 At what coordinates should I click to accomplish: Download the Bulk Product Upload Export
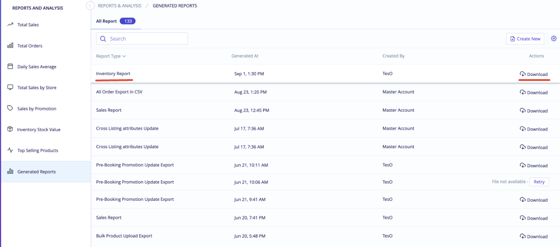point(533,236)
